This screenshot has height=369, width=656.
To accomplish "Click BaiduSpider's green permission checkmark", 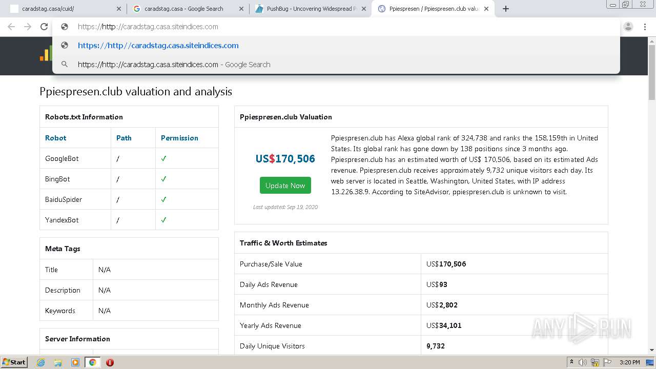I will [x=164, y=199].
